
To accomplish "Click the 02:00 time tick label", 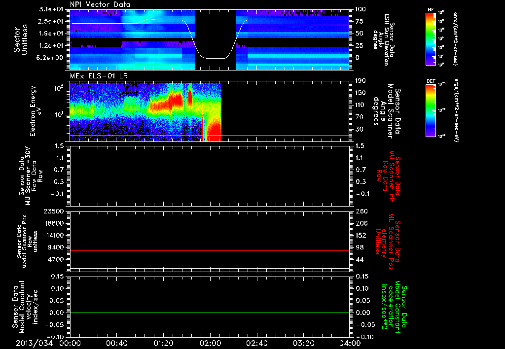I will [x=210, y=343].
